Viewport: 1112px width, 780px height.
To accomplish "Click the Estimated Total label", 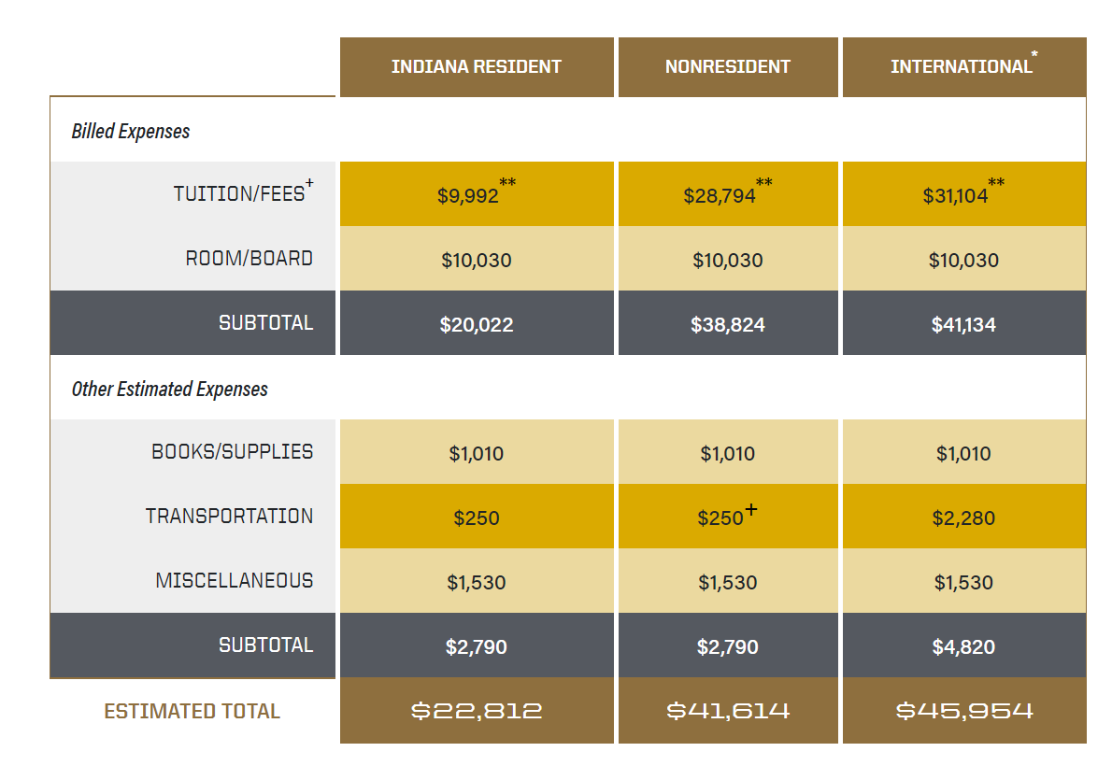I will pyautogui.click(x=192, y=711).
